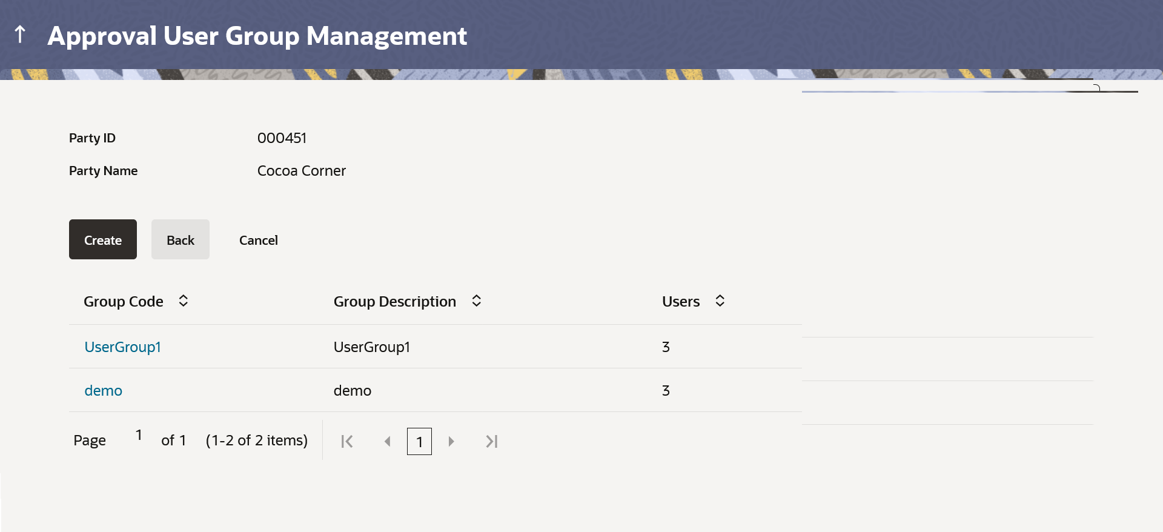Open the UserGroup1 group code link

coord(123,347)
